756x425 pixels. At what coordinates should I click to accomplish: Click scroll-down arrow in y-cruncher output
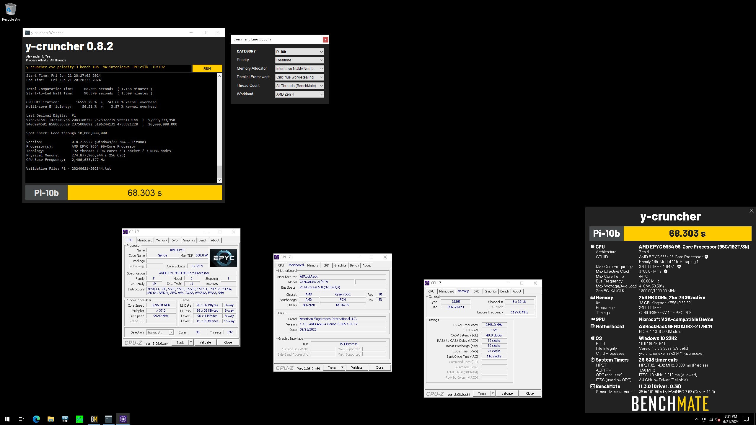click(x=219, y=180)
